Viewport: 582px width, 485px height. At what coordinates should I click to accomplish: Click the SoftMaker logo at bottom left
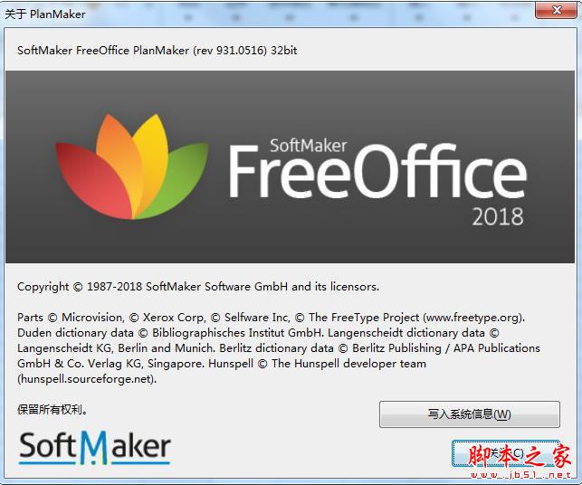95,447
